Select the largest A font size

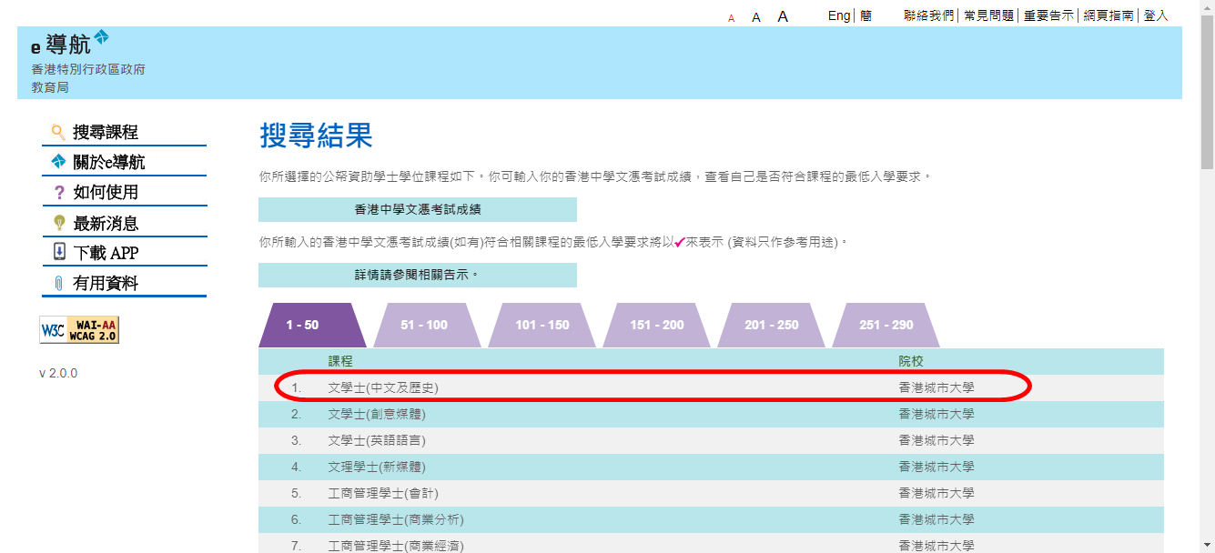783,16
